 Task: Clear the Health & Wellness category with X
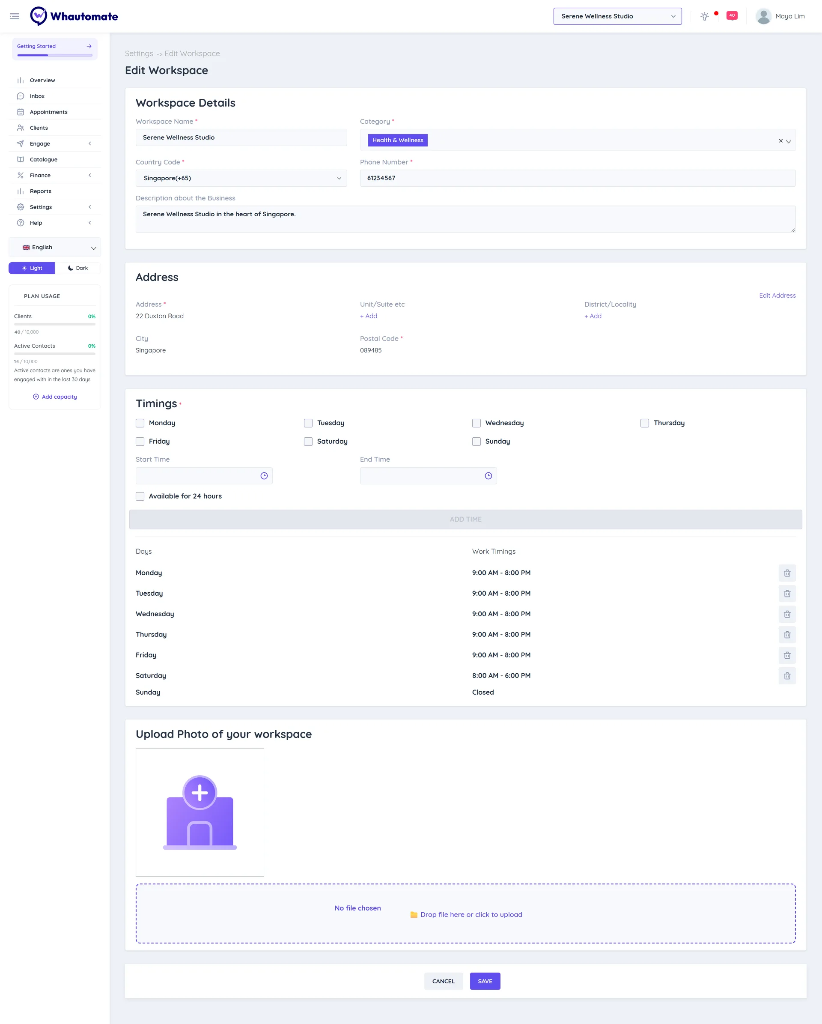[x=780, y=140]
